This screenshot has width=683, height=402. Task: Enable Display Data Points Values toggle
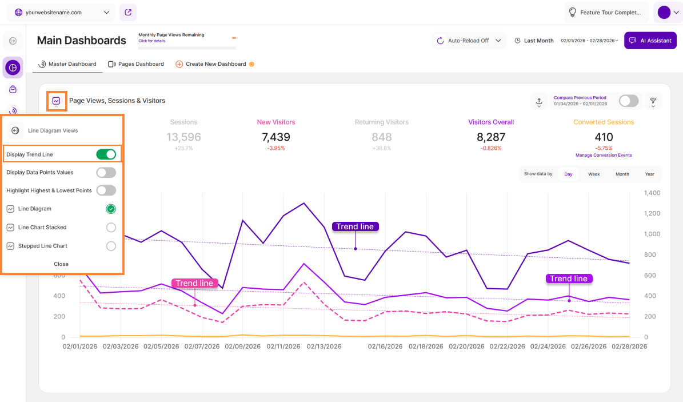(x=106, y=172)
